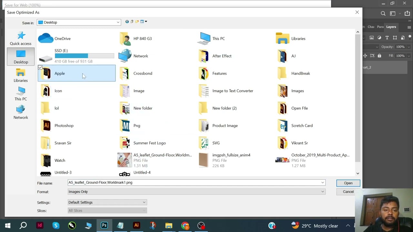
Task: Select the HandBreak folder
Action: (x=293, y=73)
